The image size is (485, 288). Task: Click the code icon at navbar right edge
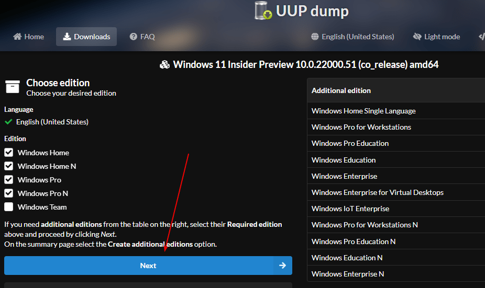[481, 37]
